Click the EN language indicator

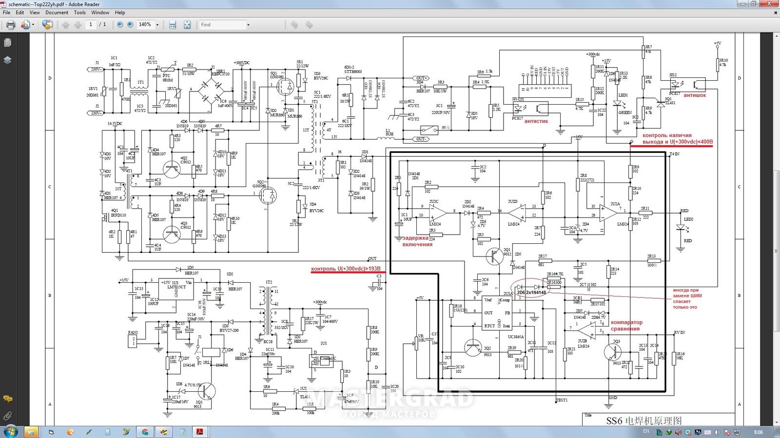[646, 431]
